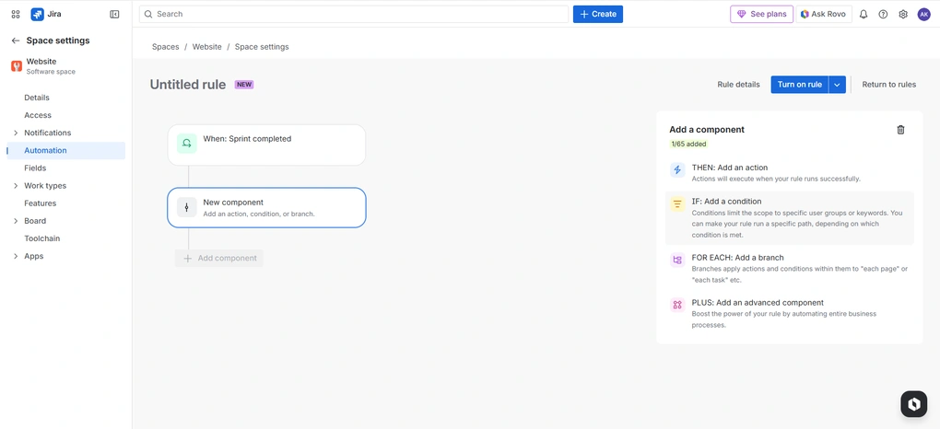Open the help question mark icon
The height and width of the screenshot is (429, 940).
883,14
